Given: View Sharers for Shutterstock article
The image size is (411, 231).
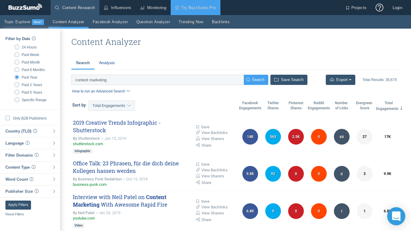Looking at the screenshot, I should pyautogui.click(x=210, y=139).
